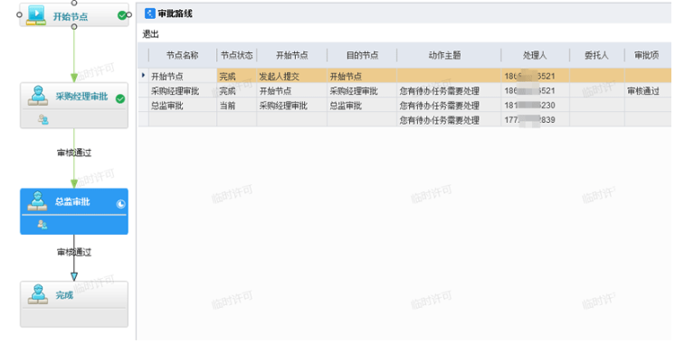
Task: Click the clock status icon on 总监审批
Action: coord(120,204)
